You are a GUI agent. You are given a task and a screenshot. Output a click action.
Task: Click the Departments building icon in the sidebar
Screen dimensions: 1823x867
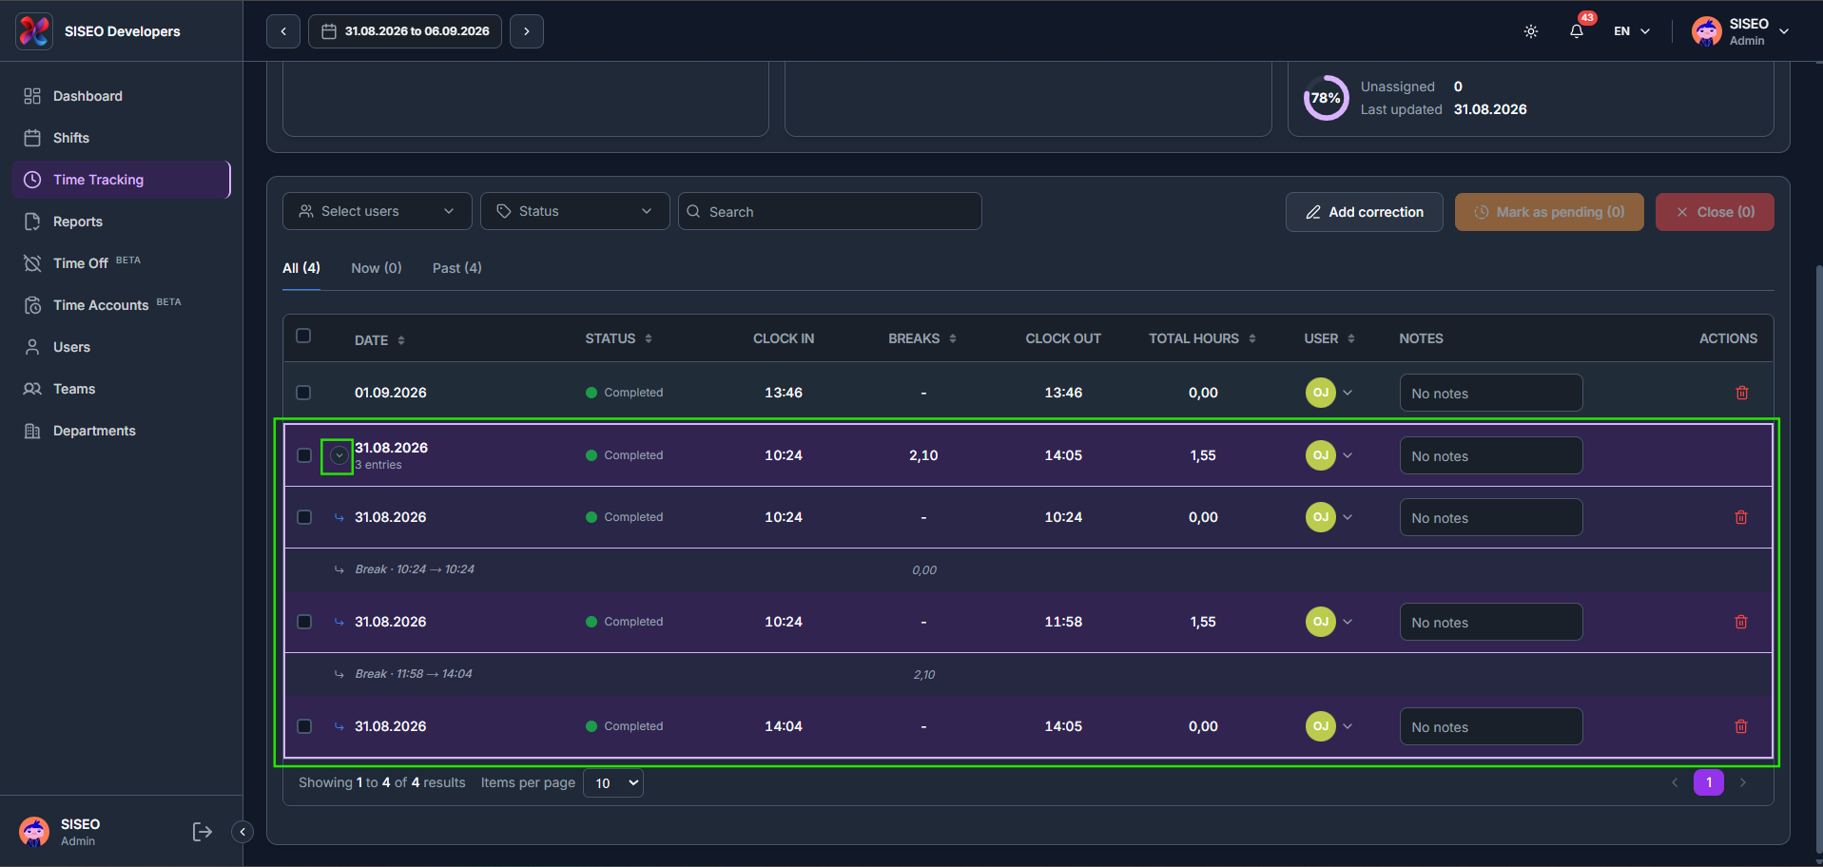32,431
